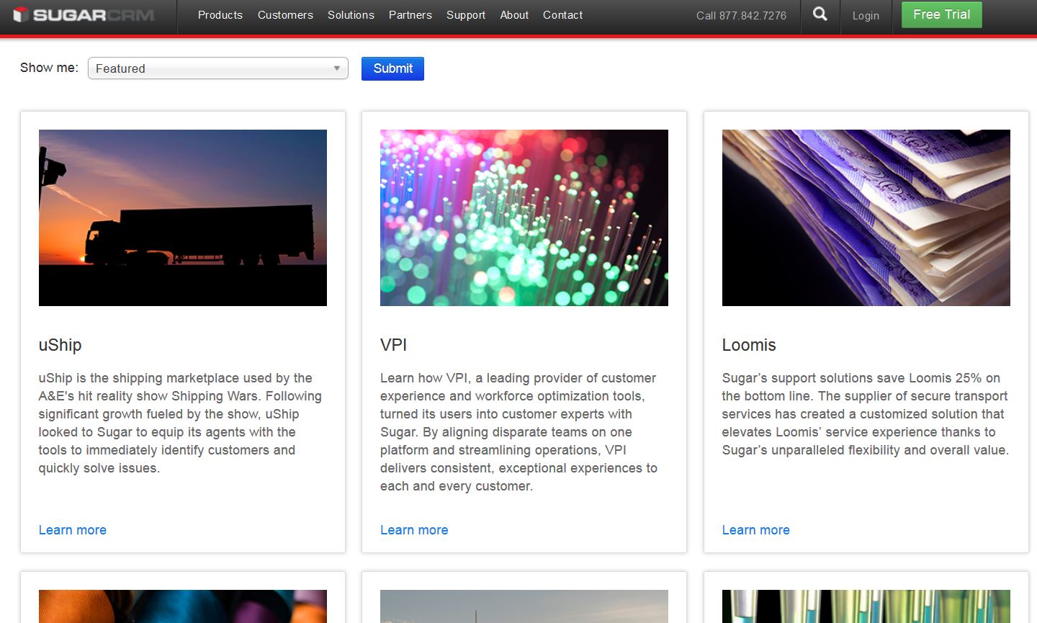This screenshot has width=1037, height=623.
Task: Start a Free Trial
Action: point(942,14)
